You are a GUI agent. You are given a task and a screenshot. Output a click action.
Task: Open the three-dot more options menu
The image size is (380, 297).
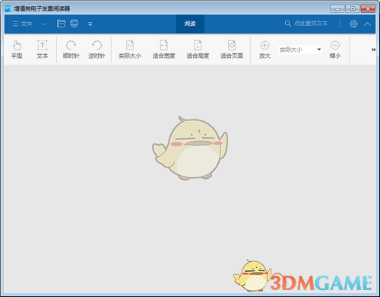point(340,24)
